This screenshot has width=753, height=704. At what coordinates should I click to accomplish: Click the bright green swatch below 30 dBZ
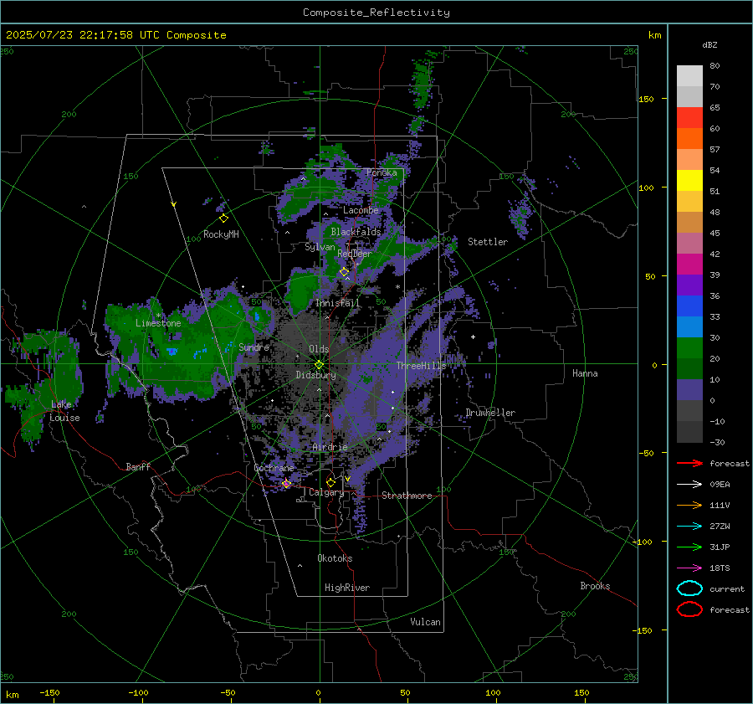click(x=689, y=348)
